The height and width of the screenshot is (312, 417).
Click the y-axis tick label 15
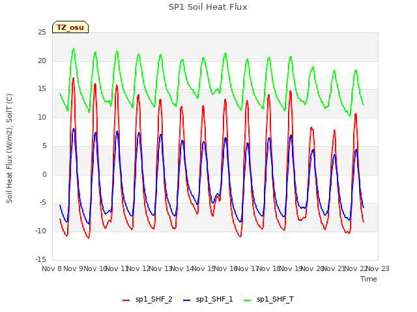[42, 89]
